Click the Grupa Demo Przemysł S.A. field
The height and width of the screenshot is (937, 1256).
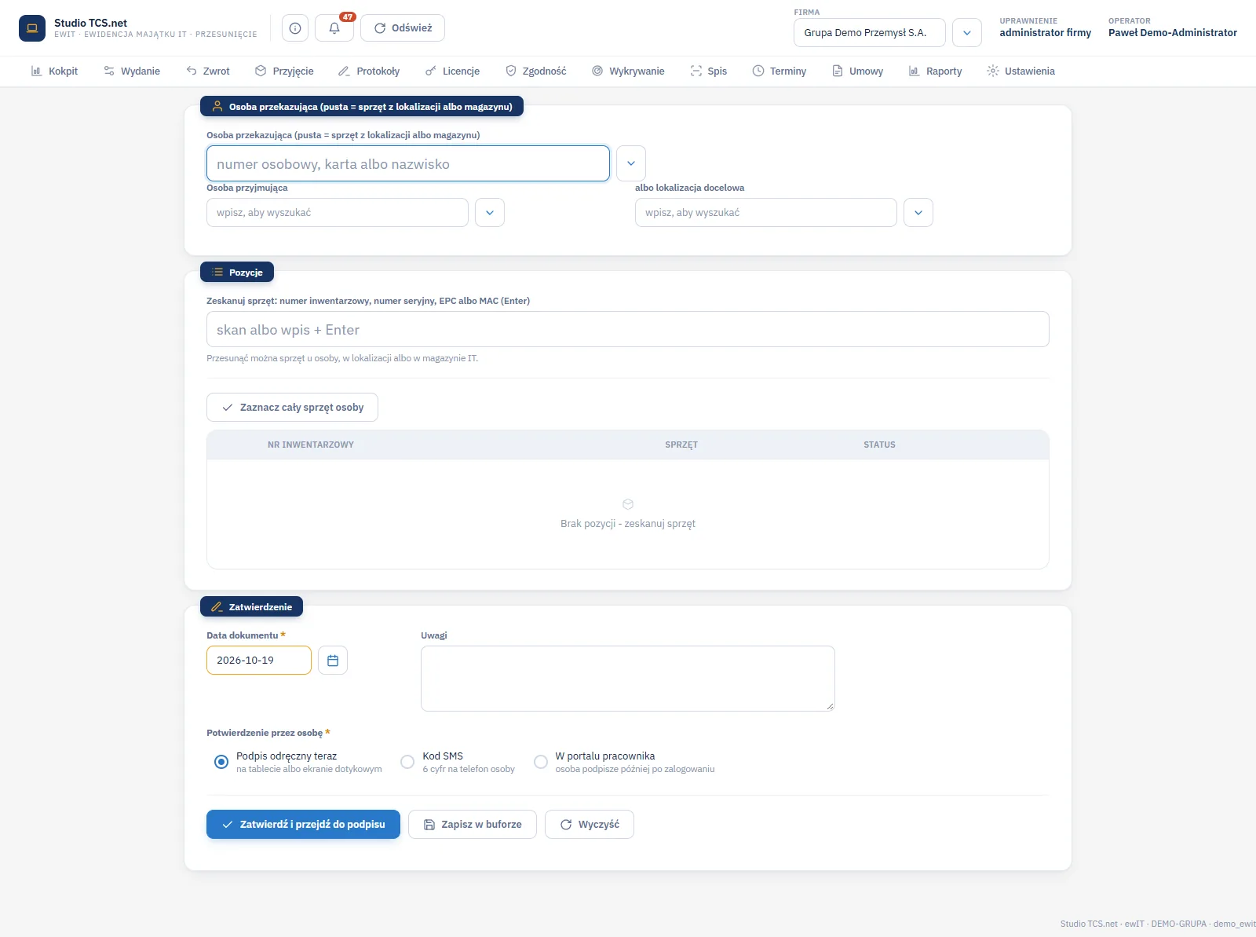pyautogui.click(x=870, y=33)
